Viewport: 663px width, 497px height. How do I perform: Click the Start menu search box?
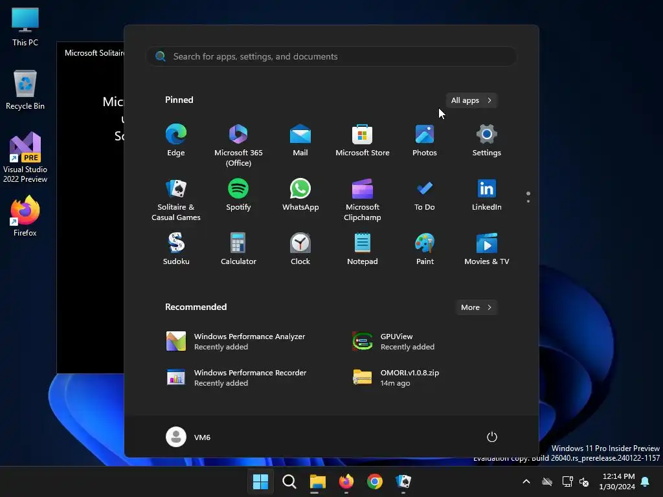(331, 56)
